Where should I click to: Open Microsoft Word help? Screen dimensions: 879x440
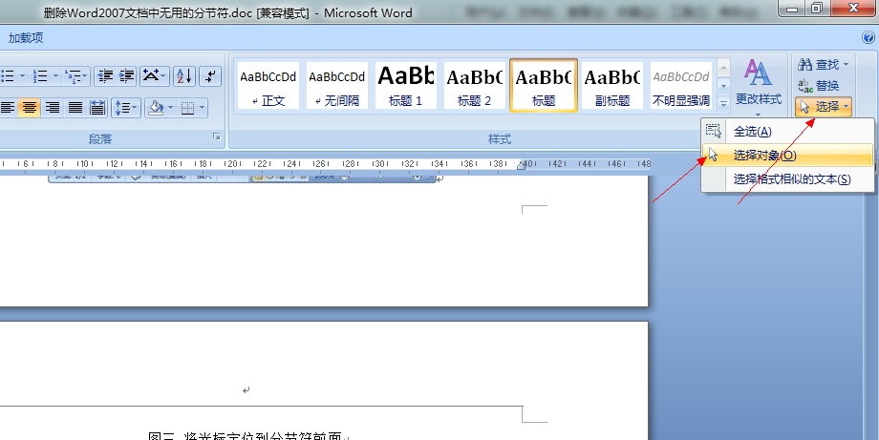(868, 37)
